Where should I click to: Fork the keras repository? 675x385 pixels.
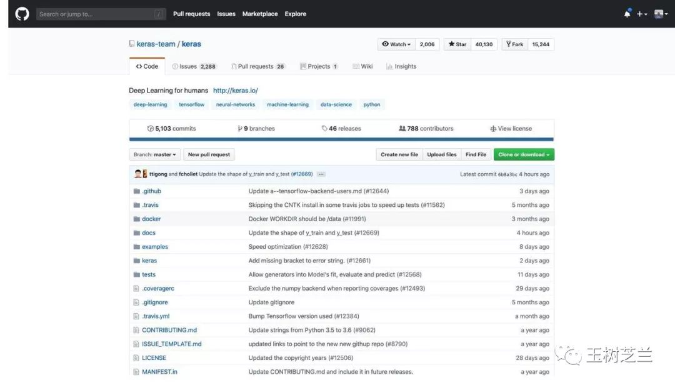click(x=515, y=44)
